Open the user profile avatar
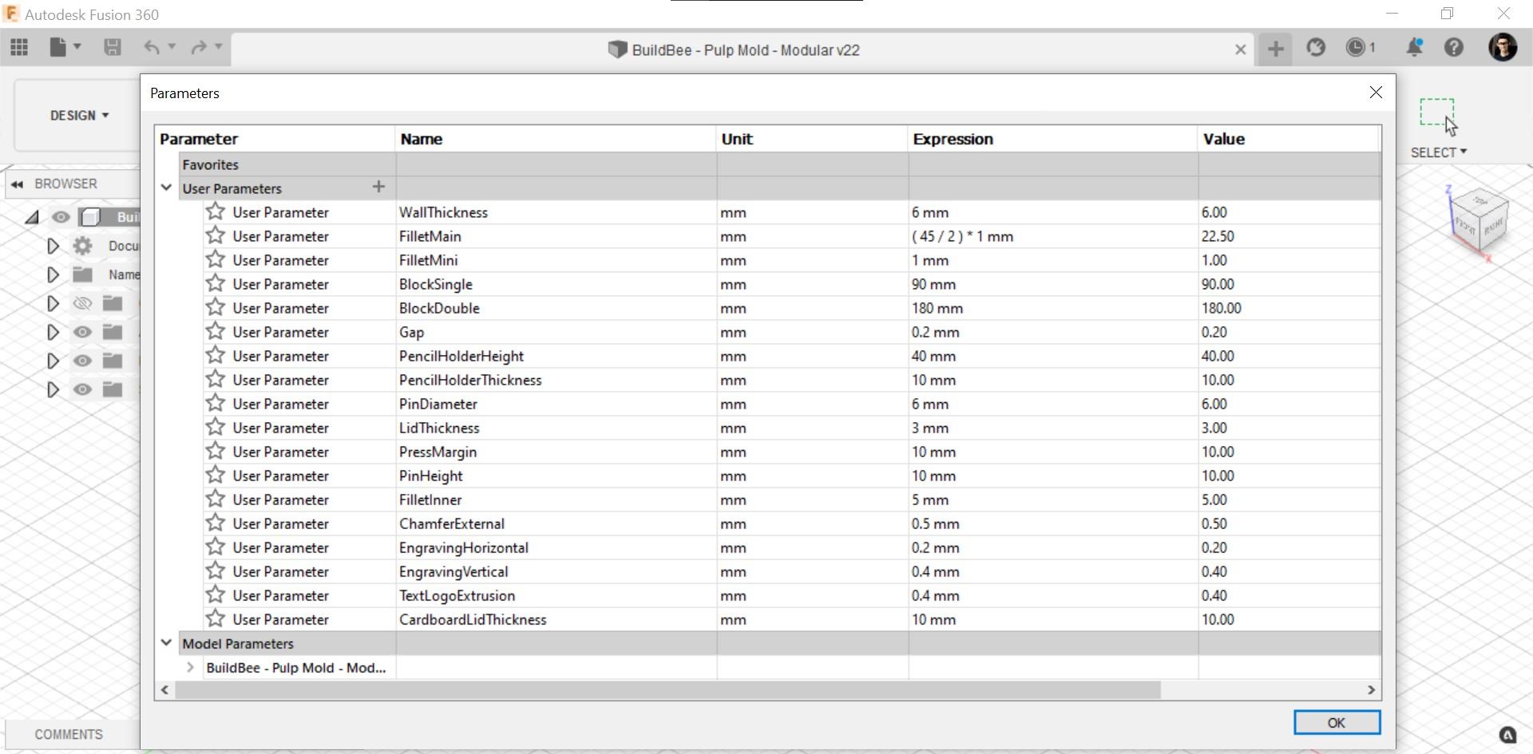 pyautogui.click(x=1503, y=48)
